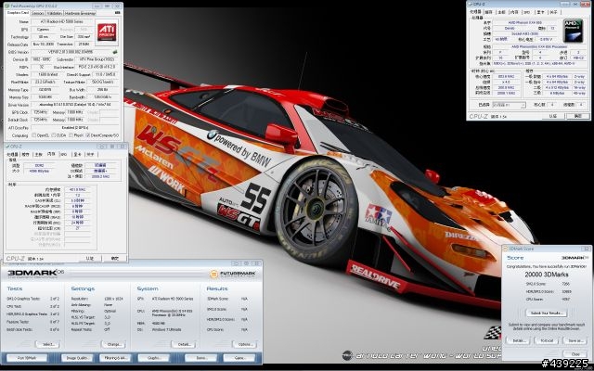Image resolution: width=594 pixels, height=371 pixels.
Task: Switch to the Graphics Card tab in GPU-Z
Action: pyautogui.click(x=18, y=13)
